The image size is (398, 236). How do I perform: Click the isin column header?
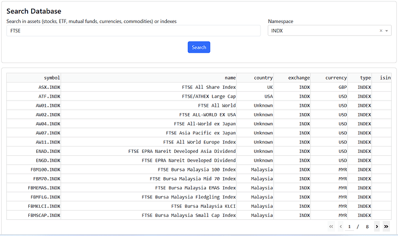coord(382,78)
